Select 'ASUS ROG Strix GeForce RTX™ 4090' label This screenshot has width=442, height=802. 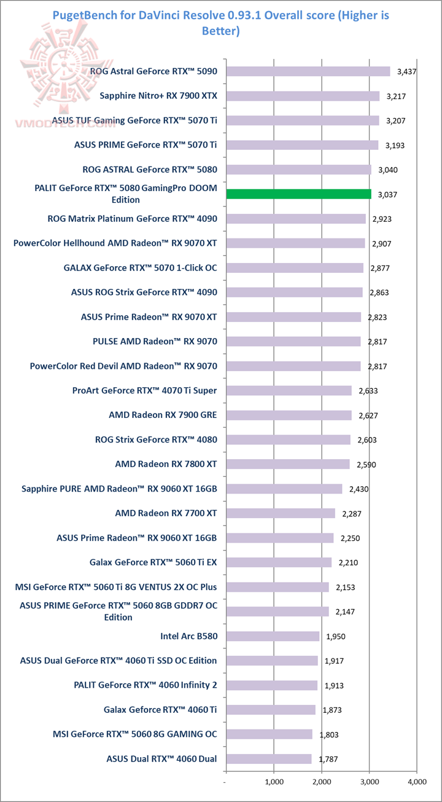click(144, 293)
